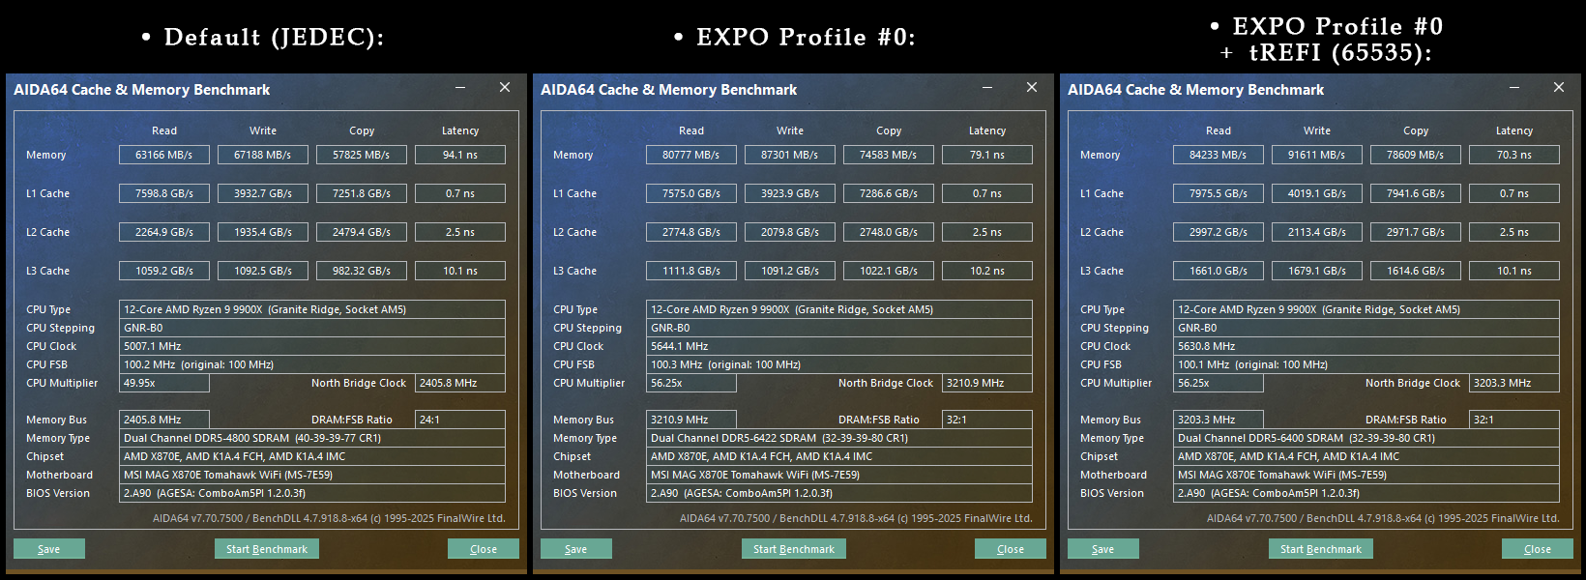Screen dimensions: 1586x580
Task: Select memory copy value 57825 MB/s
Action: 362,155
